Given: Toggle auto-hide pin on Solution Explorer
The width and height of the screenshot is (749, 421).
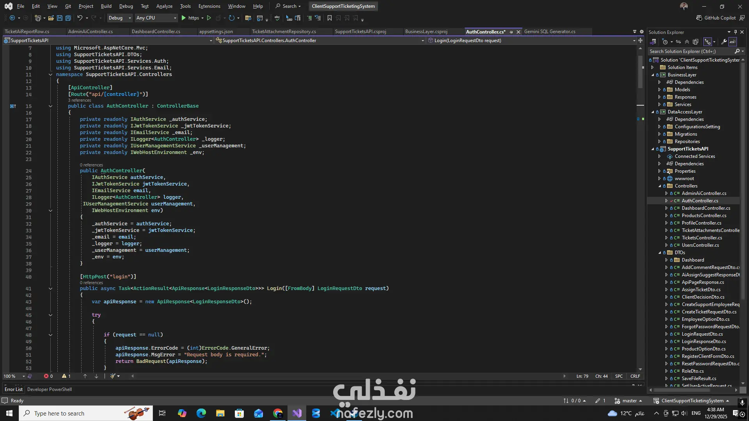Looking at the screenshot, I should (735, 32).
